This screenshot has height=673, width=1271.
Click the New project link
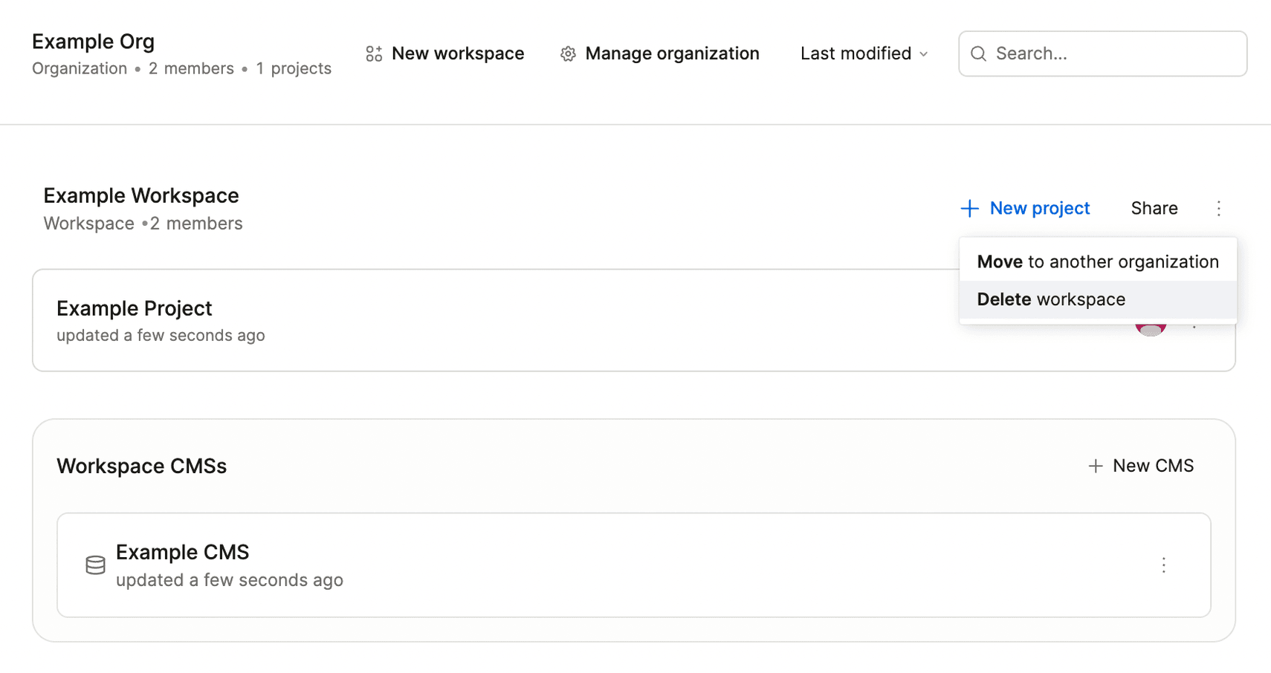1025,209
